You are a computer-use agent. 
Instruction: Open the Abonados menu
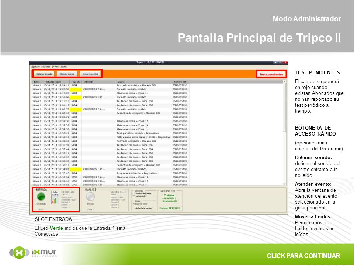point(46,67)
